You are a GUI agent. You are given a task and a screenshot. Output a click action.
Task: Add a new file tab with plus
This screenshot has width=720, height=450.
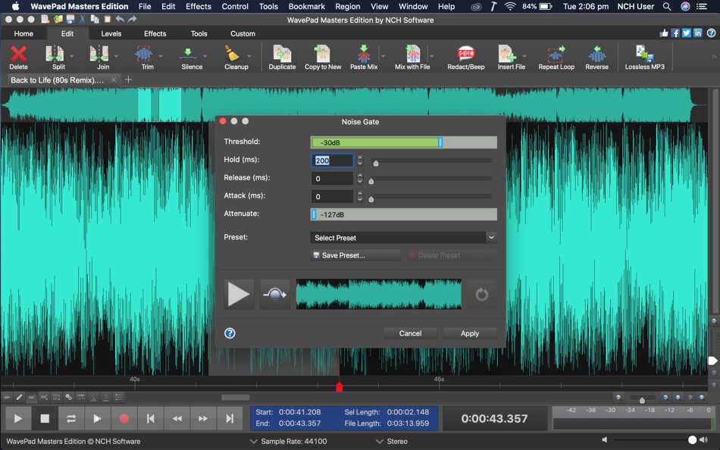(128, 80)
